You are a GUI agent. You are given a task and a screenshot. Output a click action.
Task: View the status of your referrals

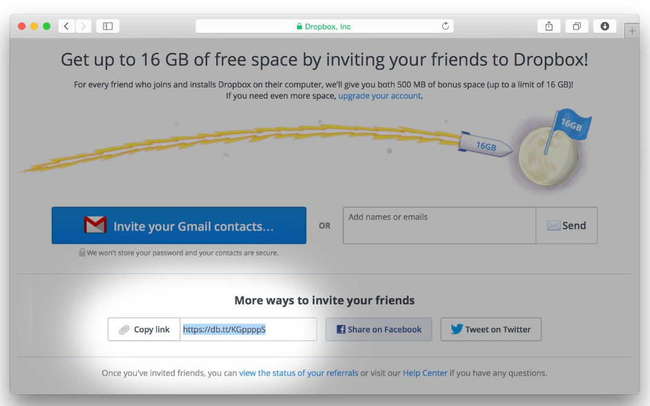(x=298, y=372)
